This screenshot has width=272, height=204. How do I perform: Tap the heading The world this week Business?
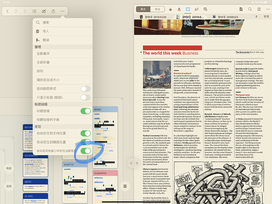[170, 53]
